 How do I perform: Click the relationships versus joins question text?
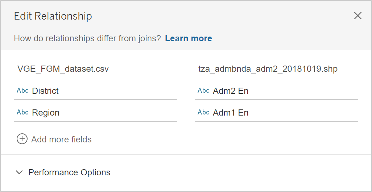tap(87, 38)
